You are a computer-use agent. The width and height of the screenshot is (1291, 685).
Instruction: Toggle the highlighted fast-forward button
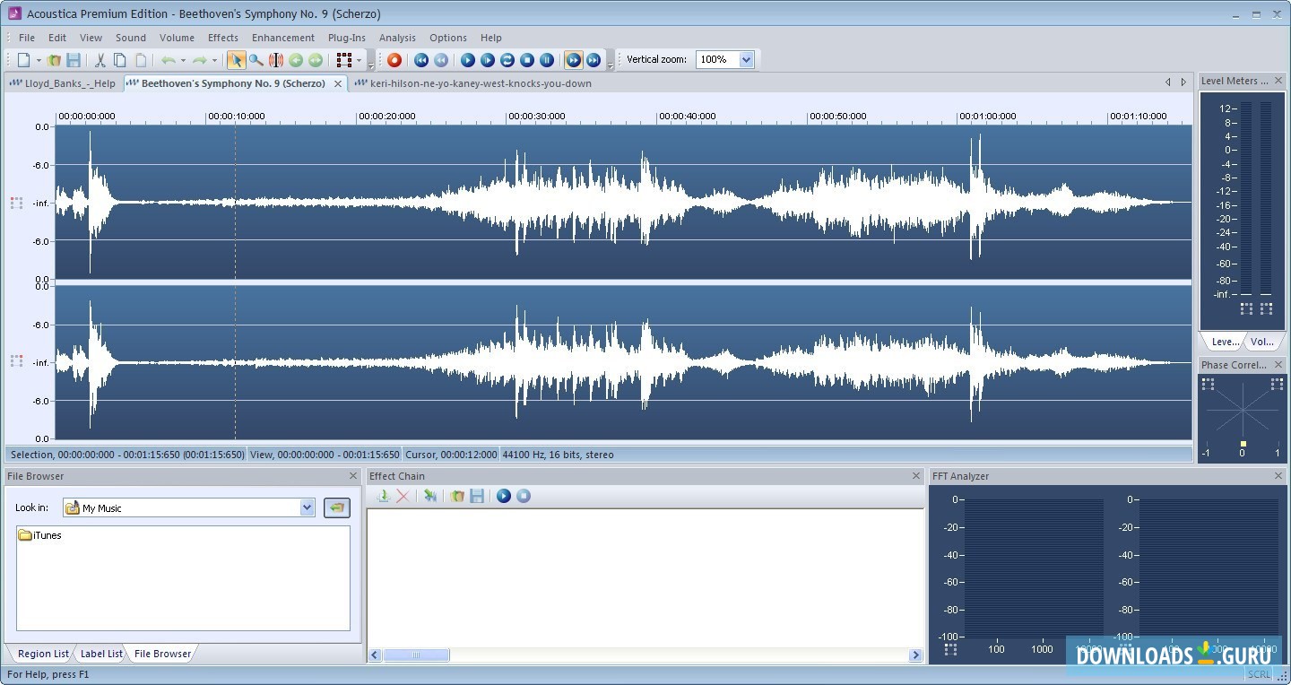[x=573, y=60]
